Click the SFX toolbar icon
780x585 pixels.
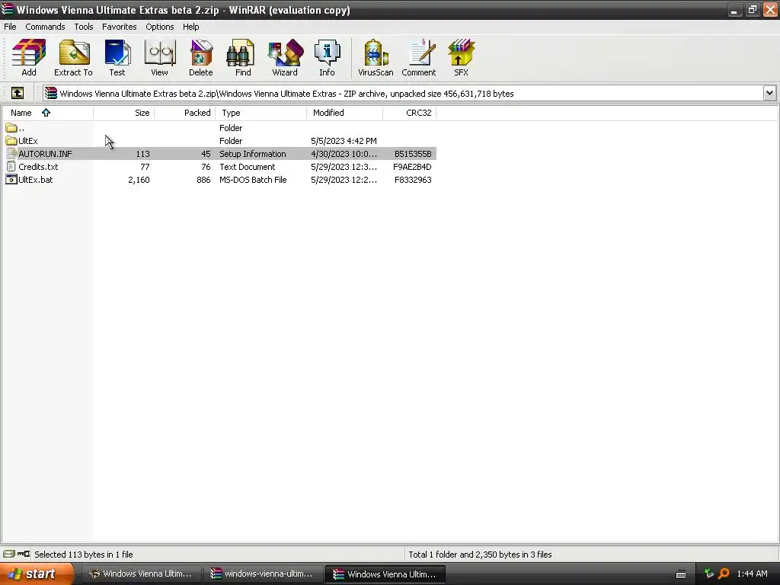pos(461,58)
